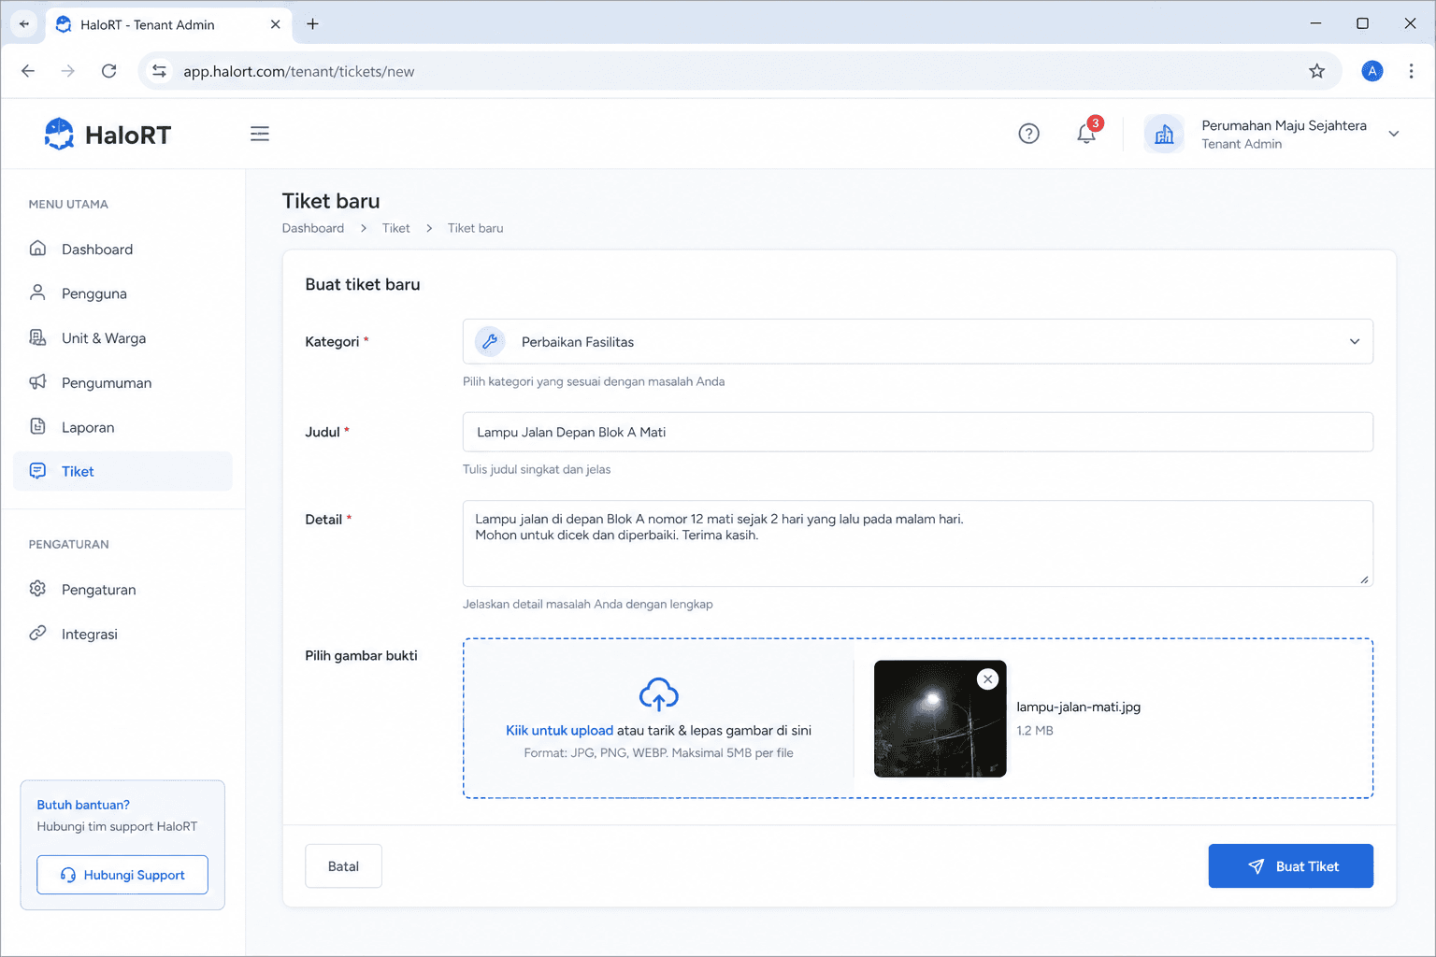Open the Pengumuman section
This screenshot has height=957, width=1436.
coord(122,382)
